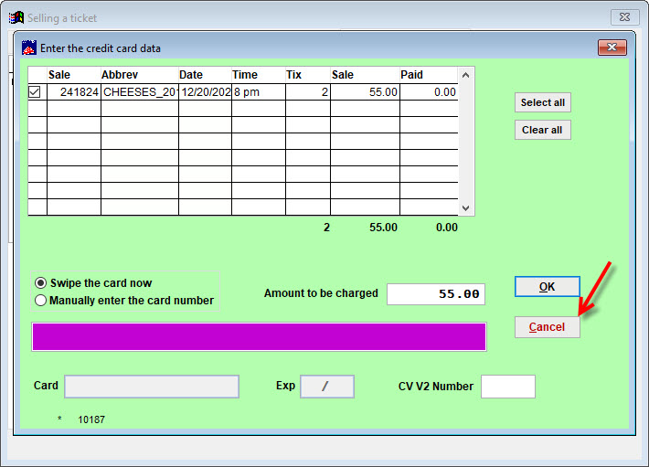Click the 'Selling a ticket' window icon
649x467 pixels.
[x=16, y=17]
